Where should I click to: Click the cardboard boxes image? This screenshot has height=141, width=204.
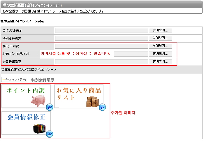pos(92,101)
